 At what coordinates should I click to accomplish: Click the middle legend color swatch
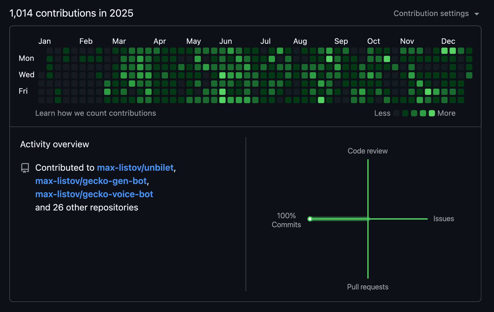tap(414, 113)
